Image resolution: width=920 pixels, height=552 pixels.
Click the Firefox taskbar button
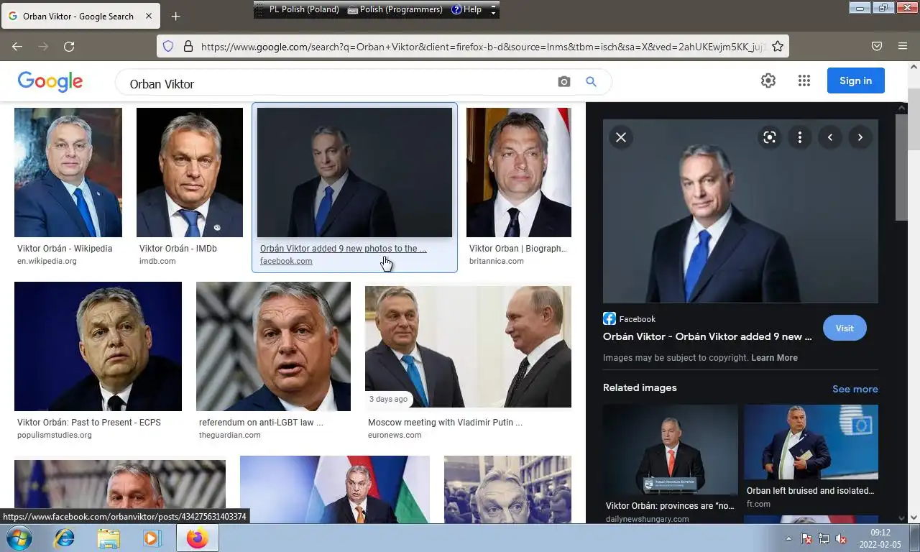[197, 538]
